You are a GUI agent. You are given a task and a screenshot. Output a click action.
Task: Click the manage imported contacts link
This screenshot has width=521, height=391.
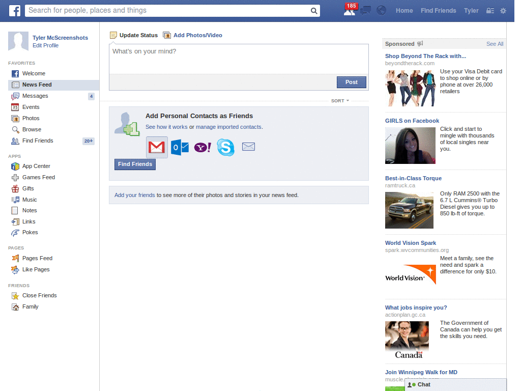(228, 127)
